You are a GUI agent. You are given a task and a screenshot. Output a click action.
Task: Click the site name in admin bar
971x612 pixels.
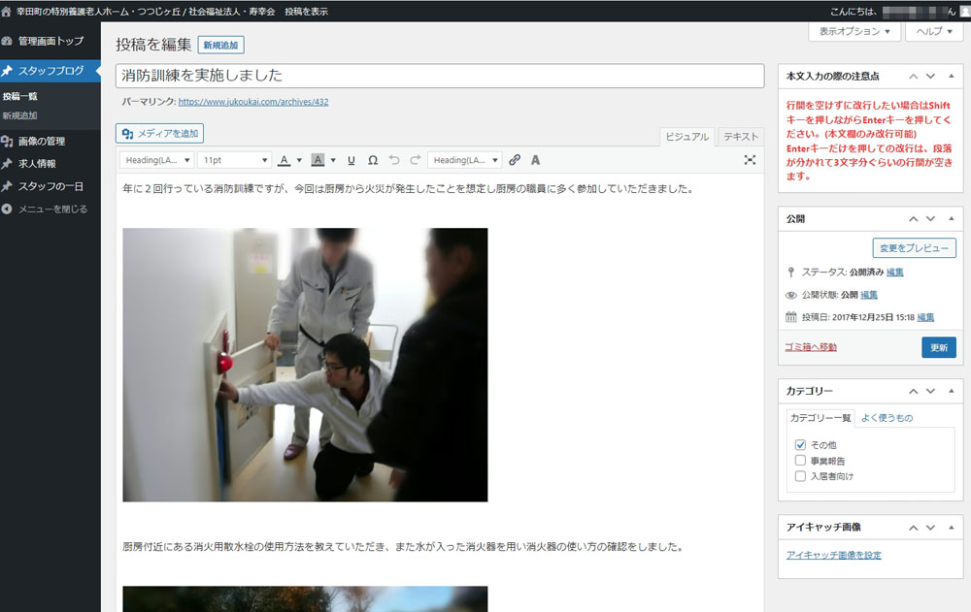[x=146, y=12]
